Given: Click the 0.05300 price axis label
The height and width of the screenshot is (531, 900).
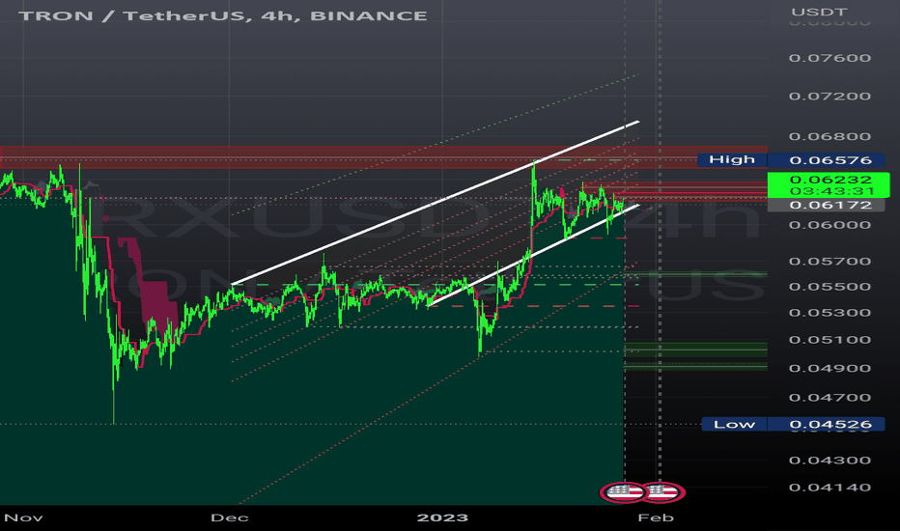Looking at the screenshot, I should pos(830,313).
